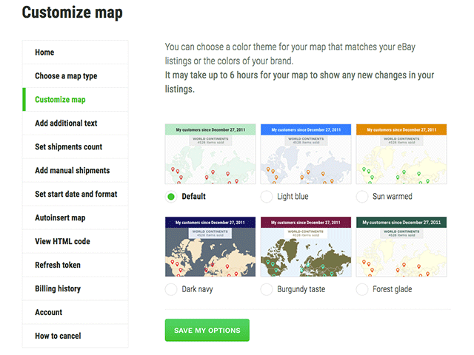Image resolution: width=474 pixels, height=355 pixels.
Task: Select the Burgundy taste radio button
Action: pos(267,289)
